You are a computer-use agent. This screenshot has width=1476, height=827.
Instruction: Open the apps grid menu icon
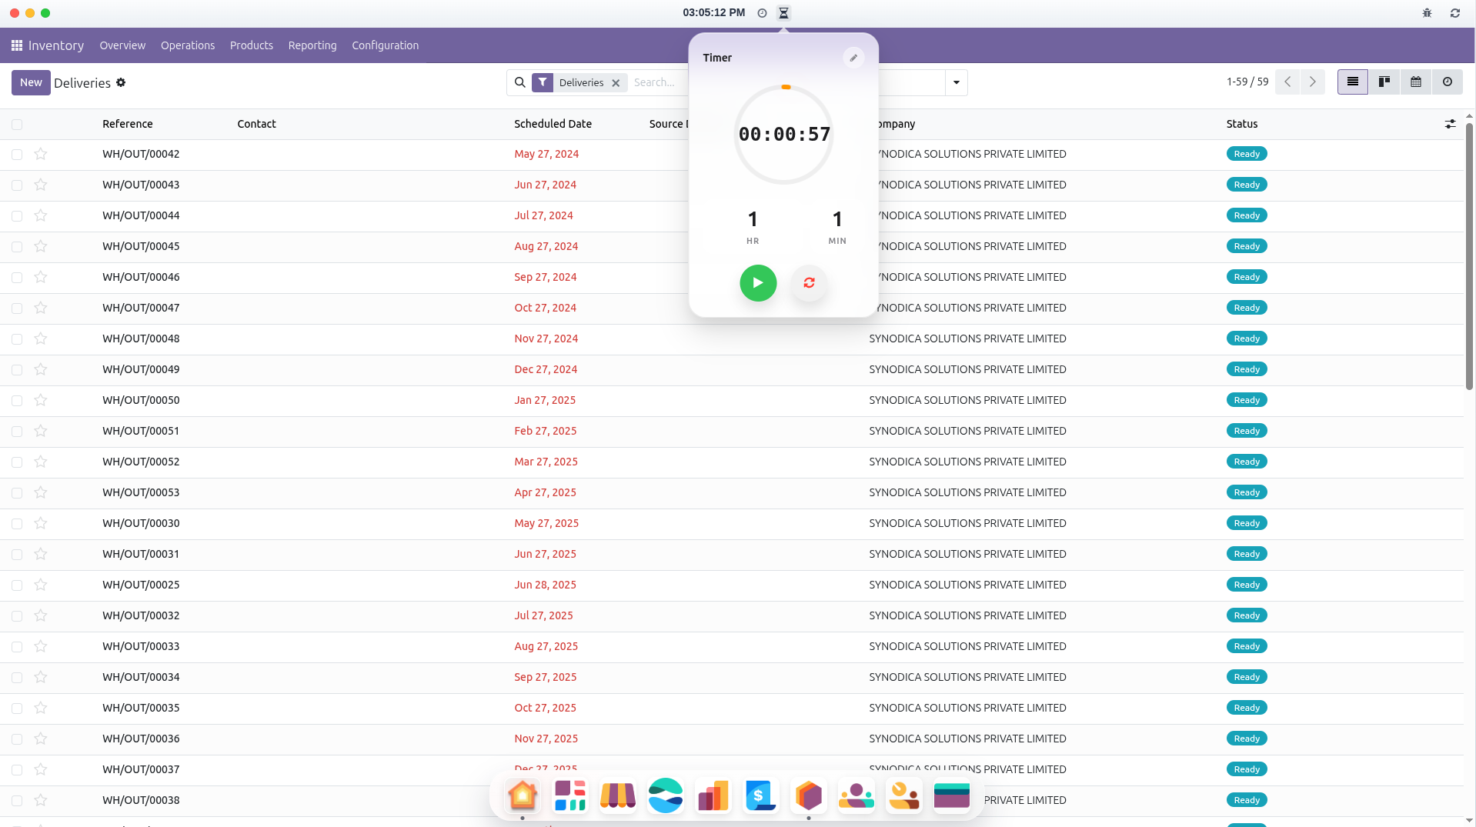[16, 45]
